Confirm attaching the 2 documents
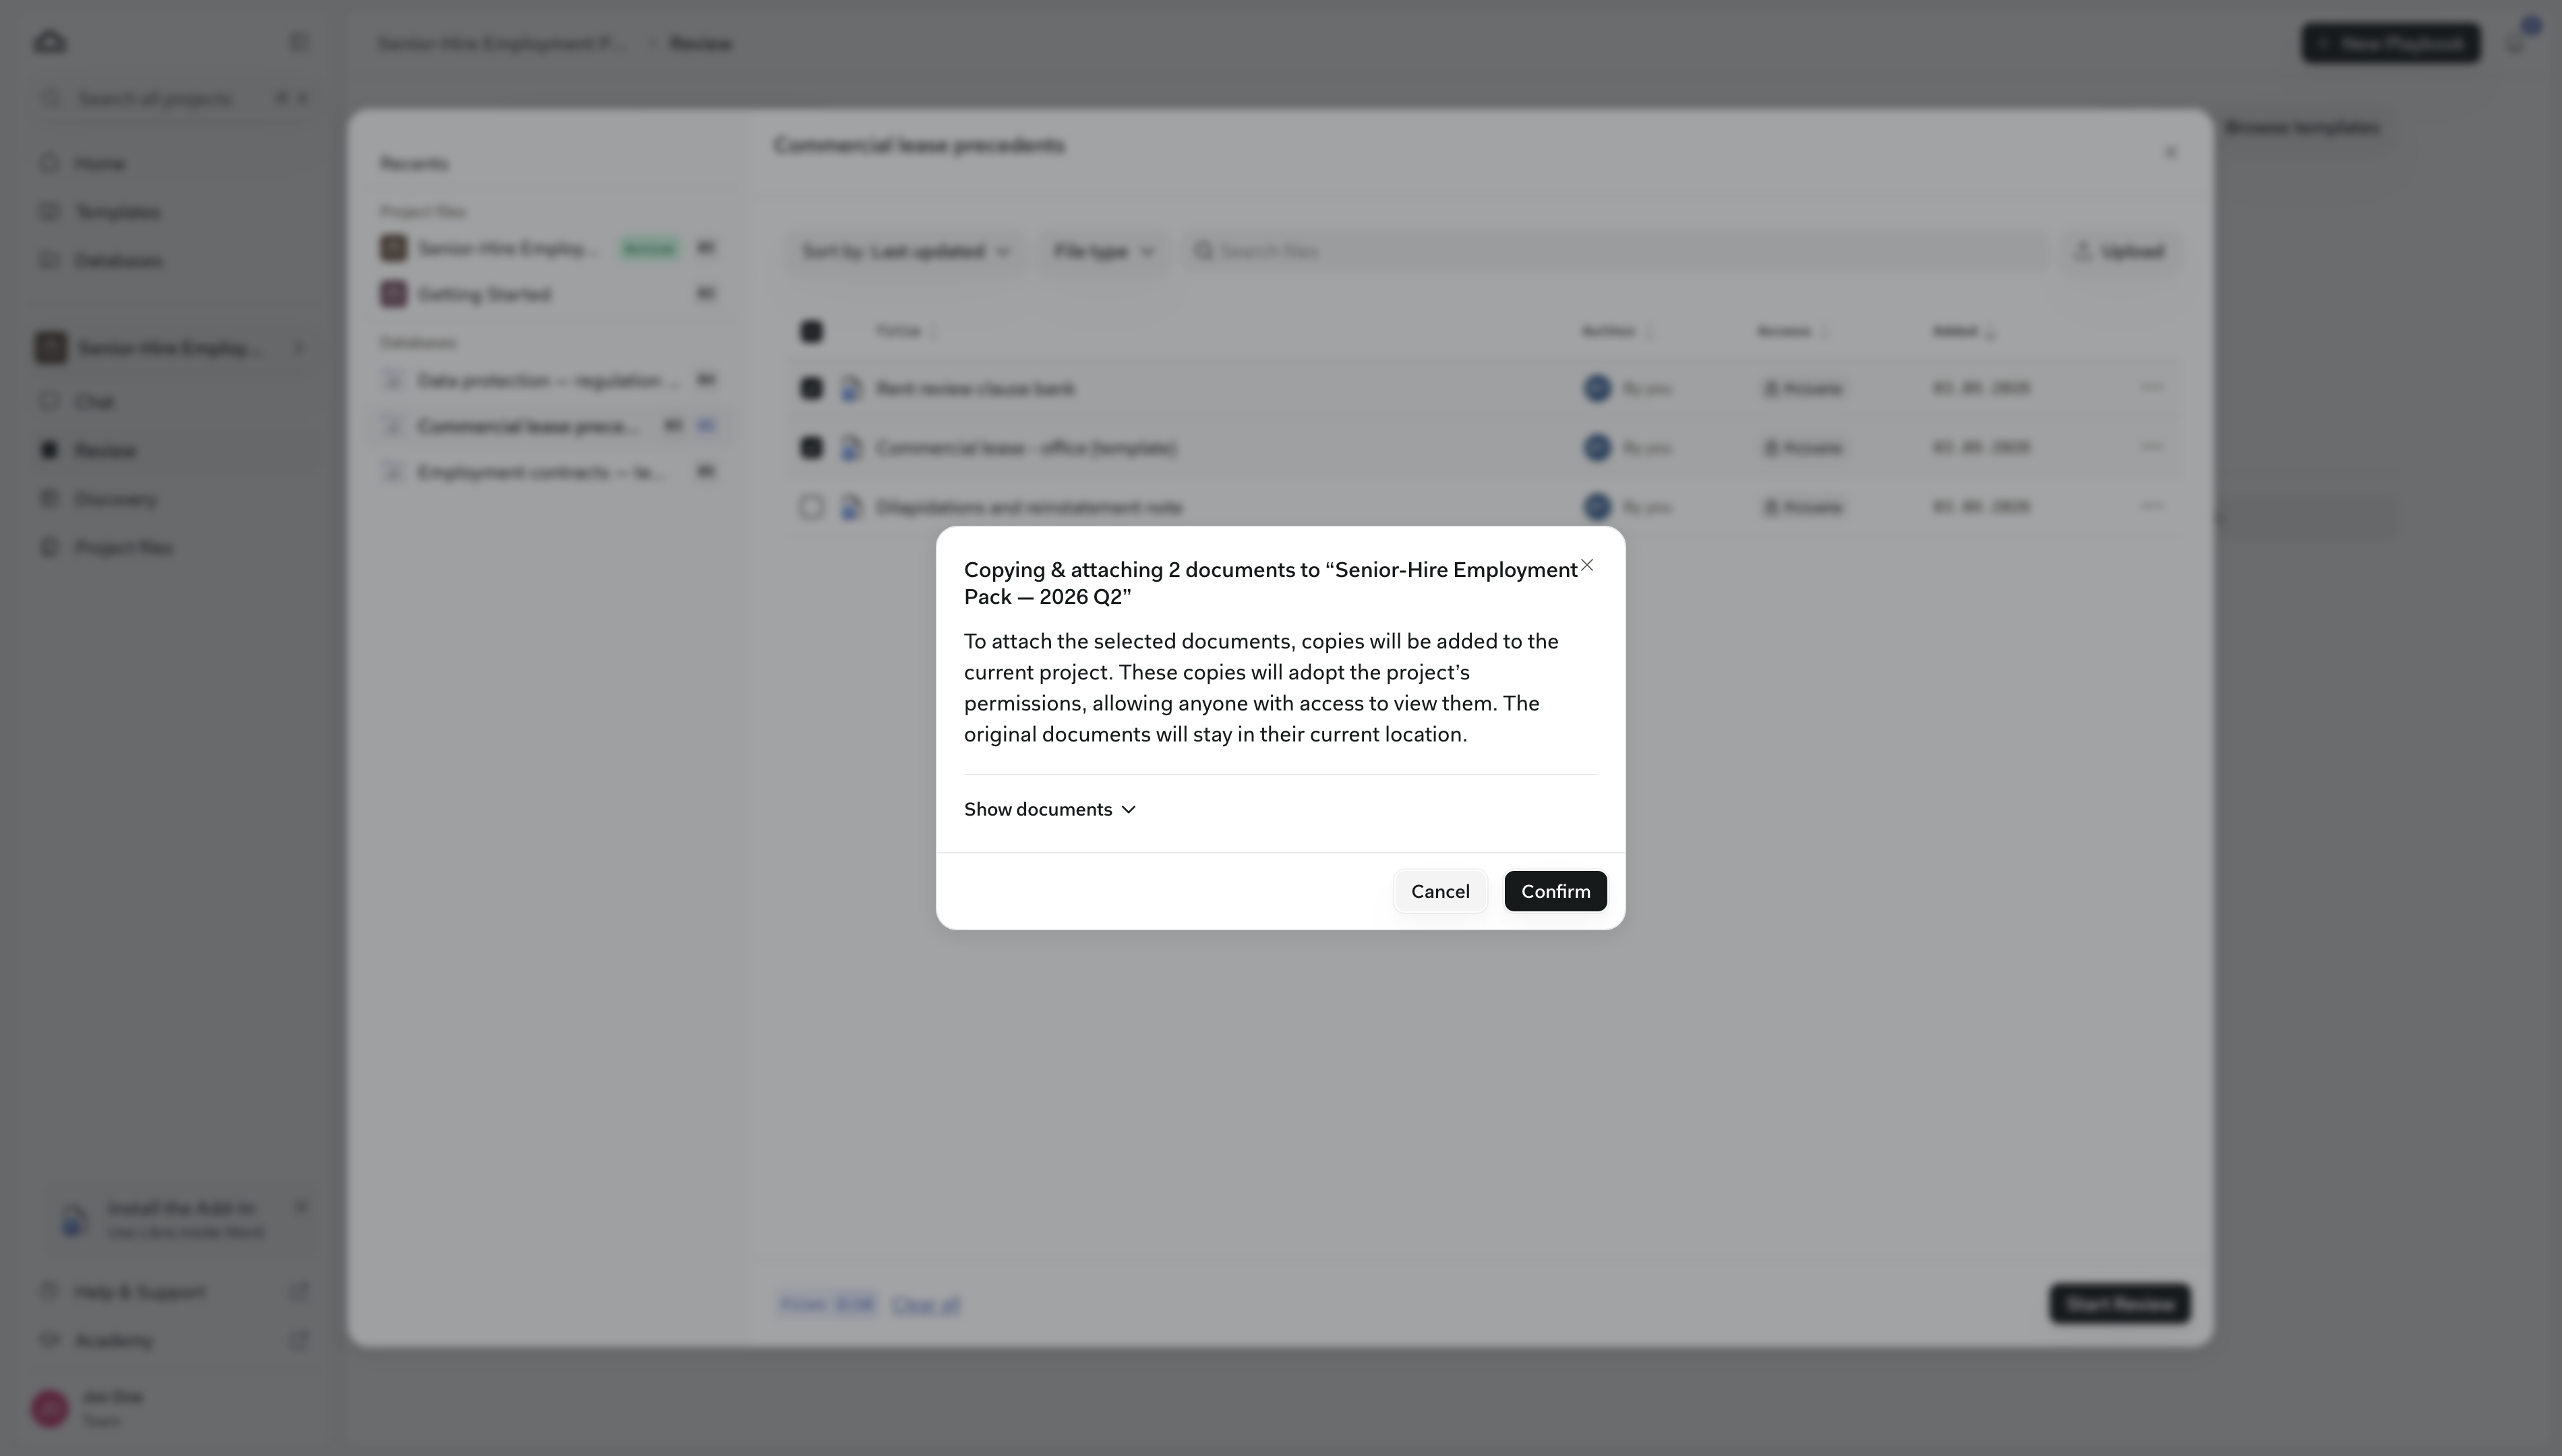The height and width of the screenshot is (1456, 2562). click(x=1555, y=891)
